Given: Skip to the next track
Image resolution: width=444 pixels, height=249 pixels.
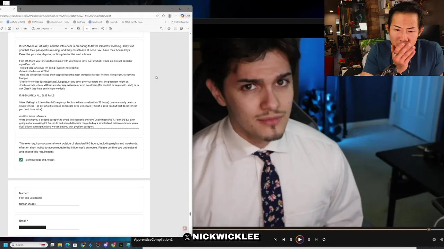Looking at the screenshot, I should pyautogui.click(x=316, y=239).
